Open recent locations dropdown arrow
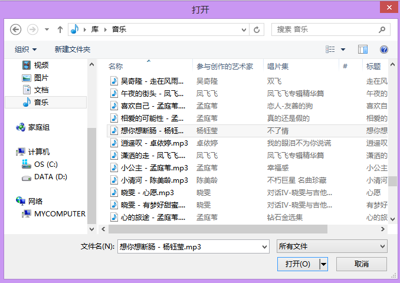The height and width of the screenshot is (283, 400). point(47,29)
